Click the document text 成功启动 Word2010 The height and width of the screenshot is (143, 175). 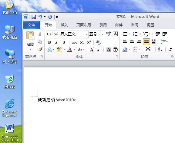(56, 100)
